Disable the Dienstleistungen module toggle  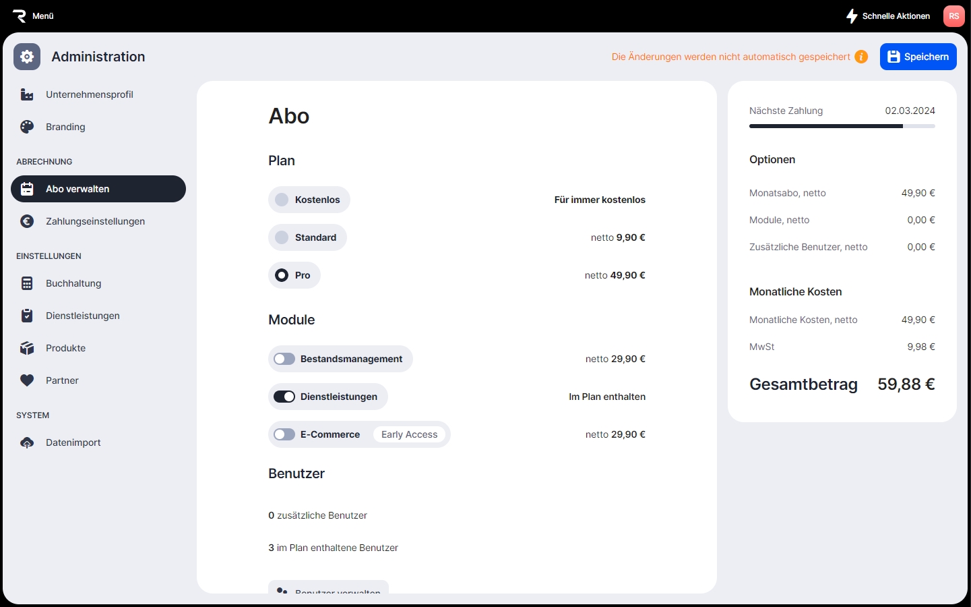[x=284, y=397]
